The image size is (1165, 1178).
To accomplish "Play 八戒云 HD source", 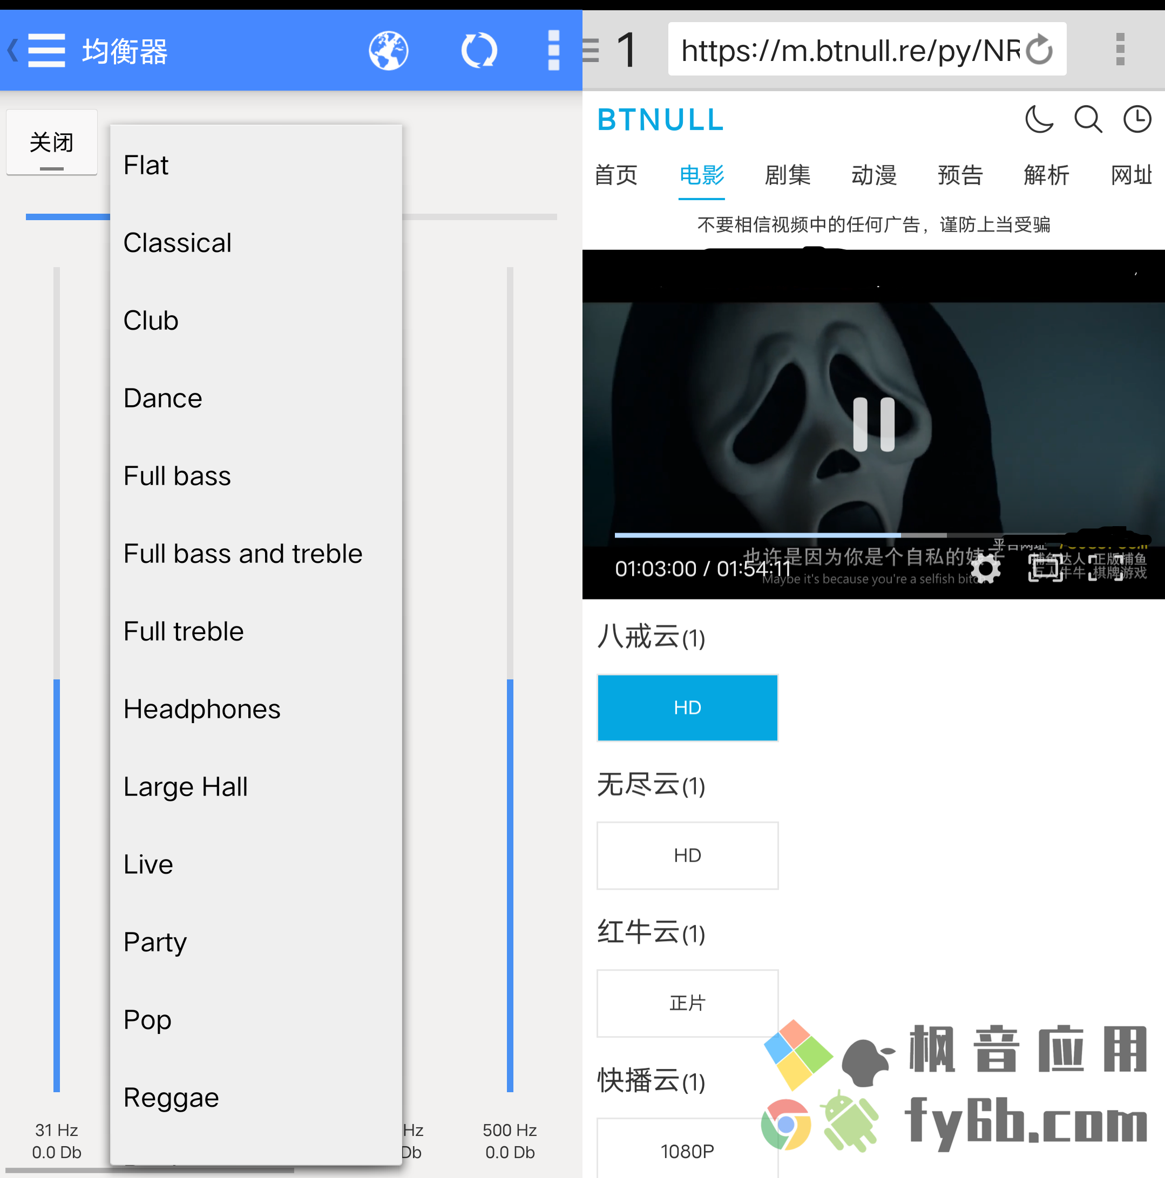I will [687, 708].
